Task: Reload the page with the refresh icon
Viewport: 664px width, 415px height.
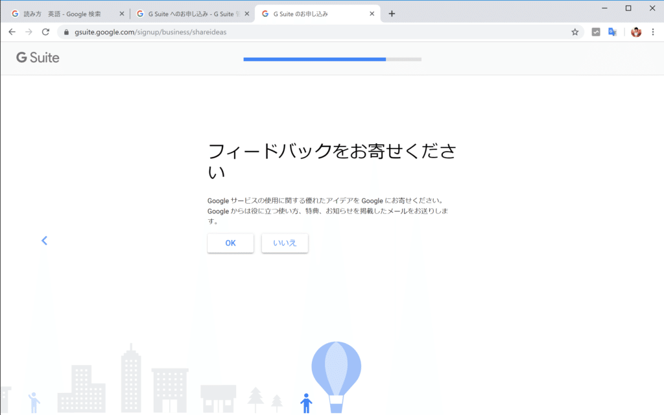Action: point(46,31)
